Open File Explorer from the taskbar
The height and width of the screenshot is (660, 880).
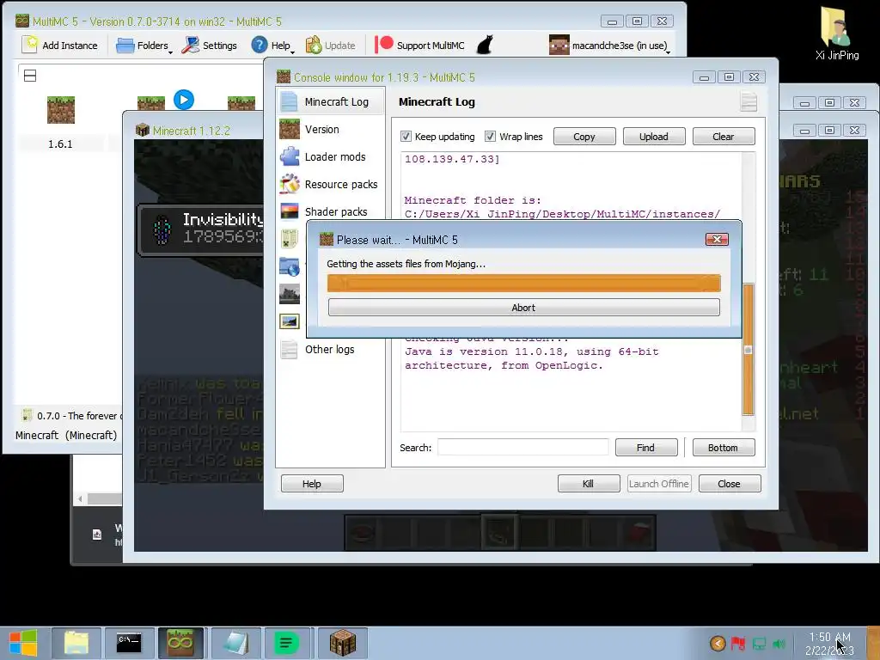[76, 643]
